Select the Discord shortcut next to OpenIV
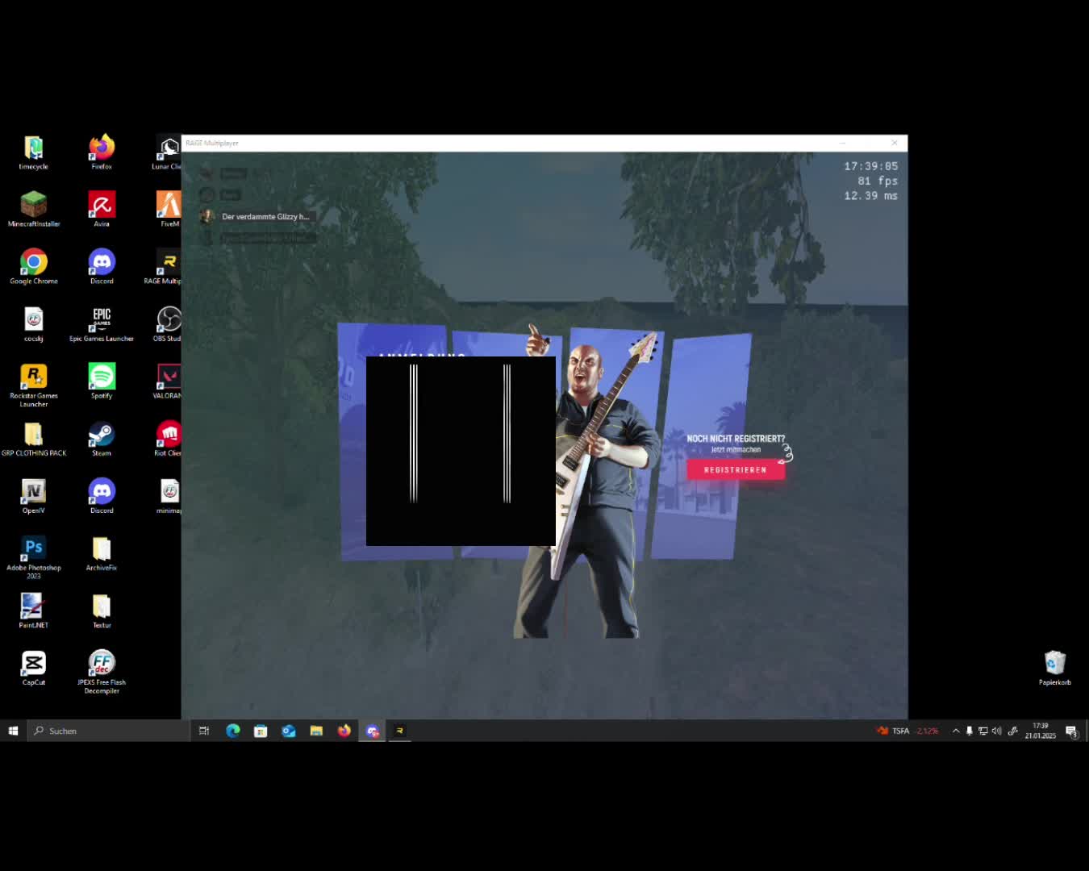Screen dimensions: 1089x871 102,496
